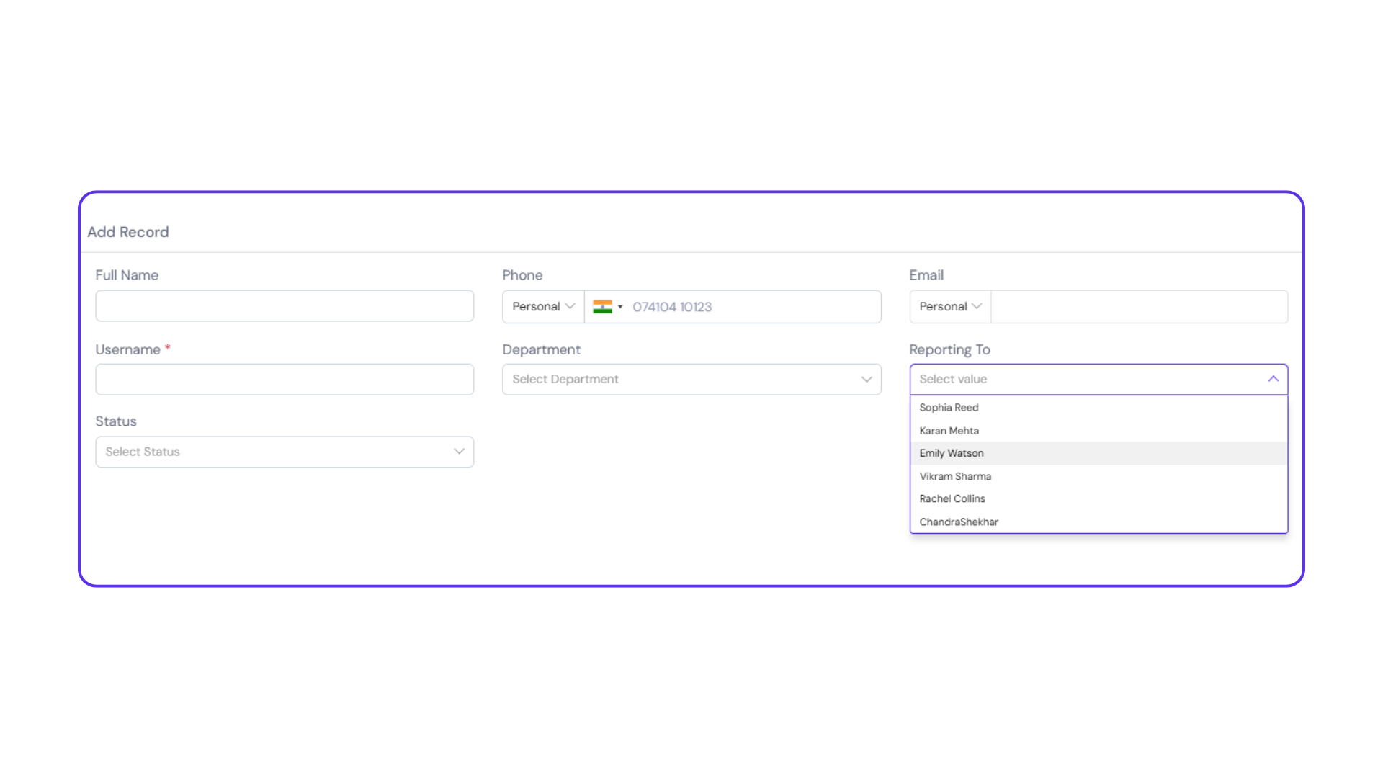Viewport: 1383px width, 778px height.
Task: Click the Email type Personal chevron
Action: click(x=977, y=306)
